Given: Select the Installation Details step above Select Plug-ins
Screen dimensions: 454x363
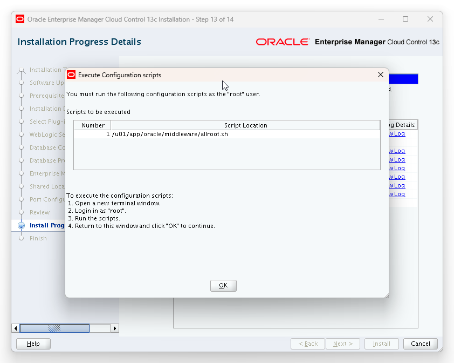Looking at the screenshot, I should 47,109.
